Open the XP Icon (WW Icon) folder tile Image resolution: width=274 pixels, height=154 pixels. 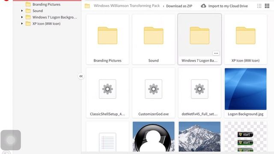[245, 39]
